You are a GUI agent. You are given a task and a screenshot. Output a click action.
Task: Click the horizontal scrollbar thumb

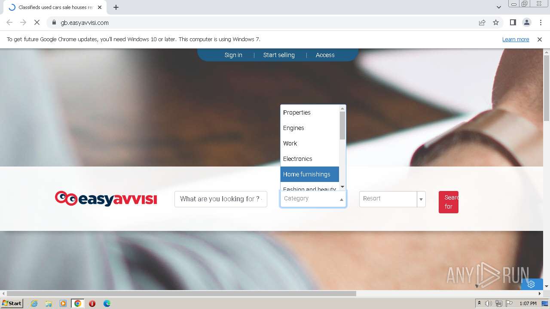(181, 294)
